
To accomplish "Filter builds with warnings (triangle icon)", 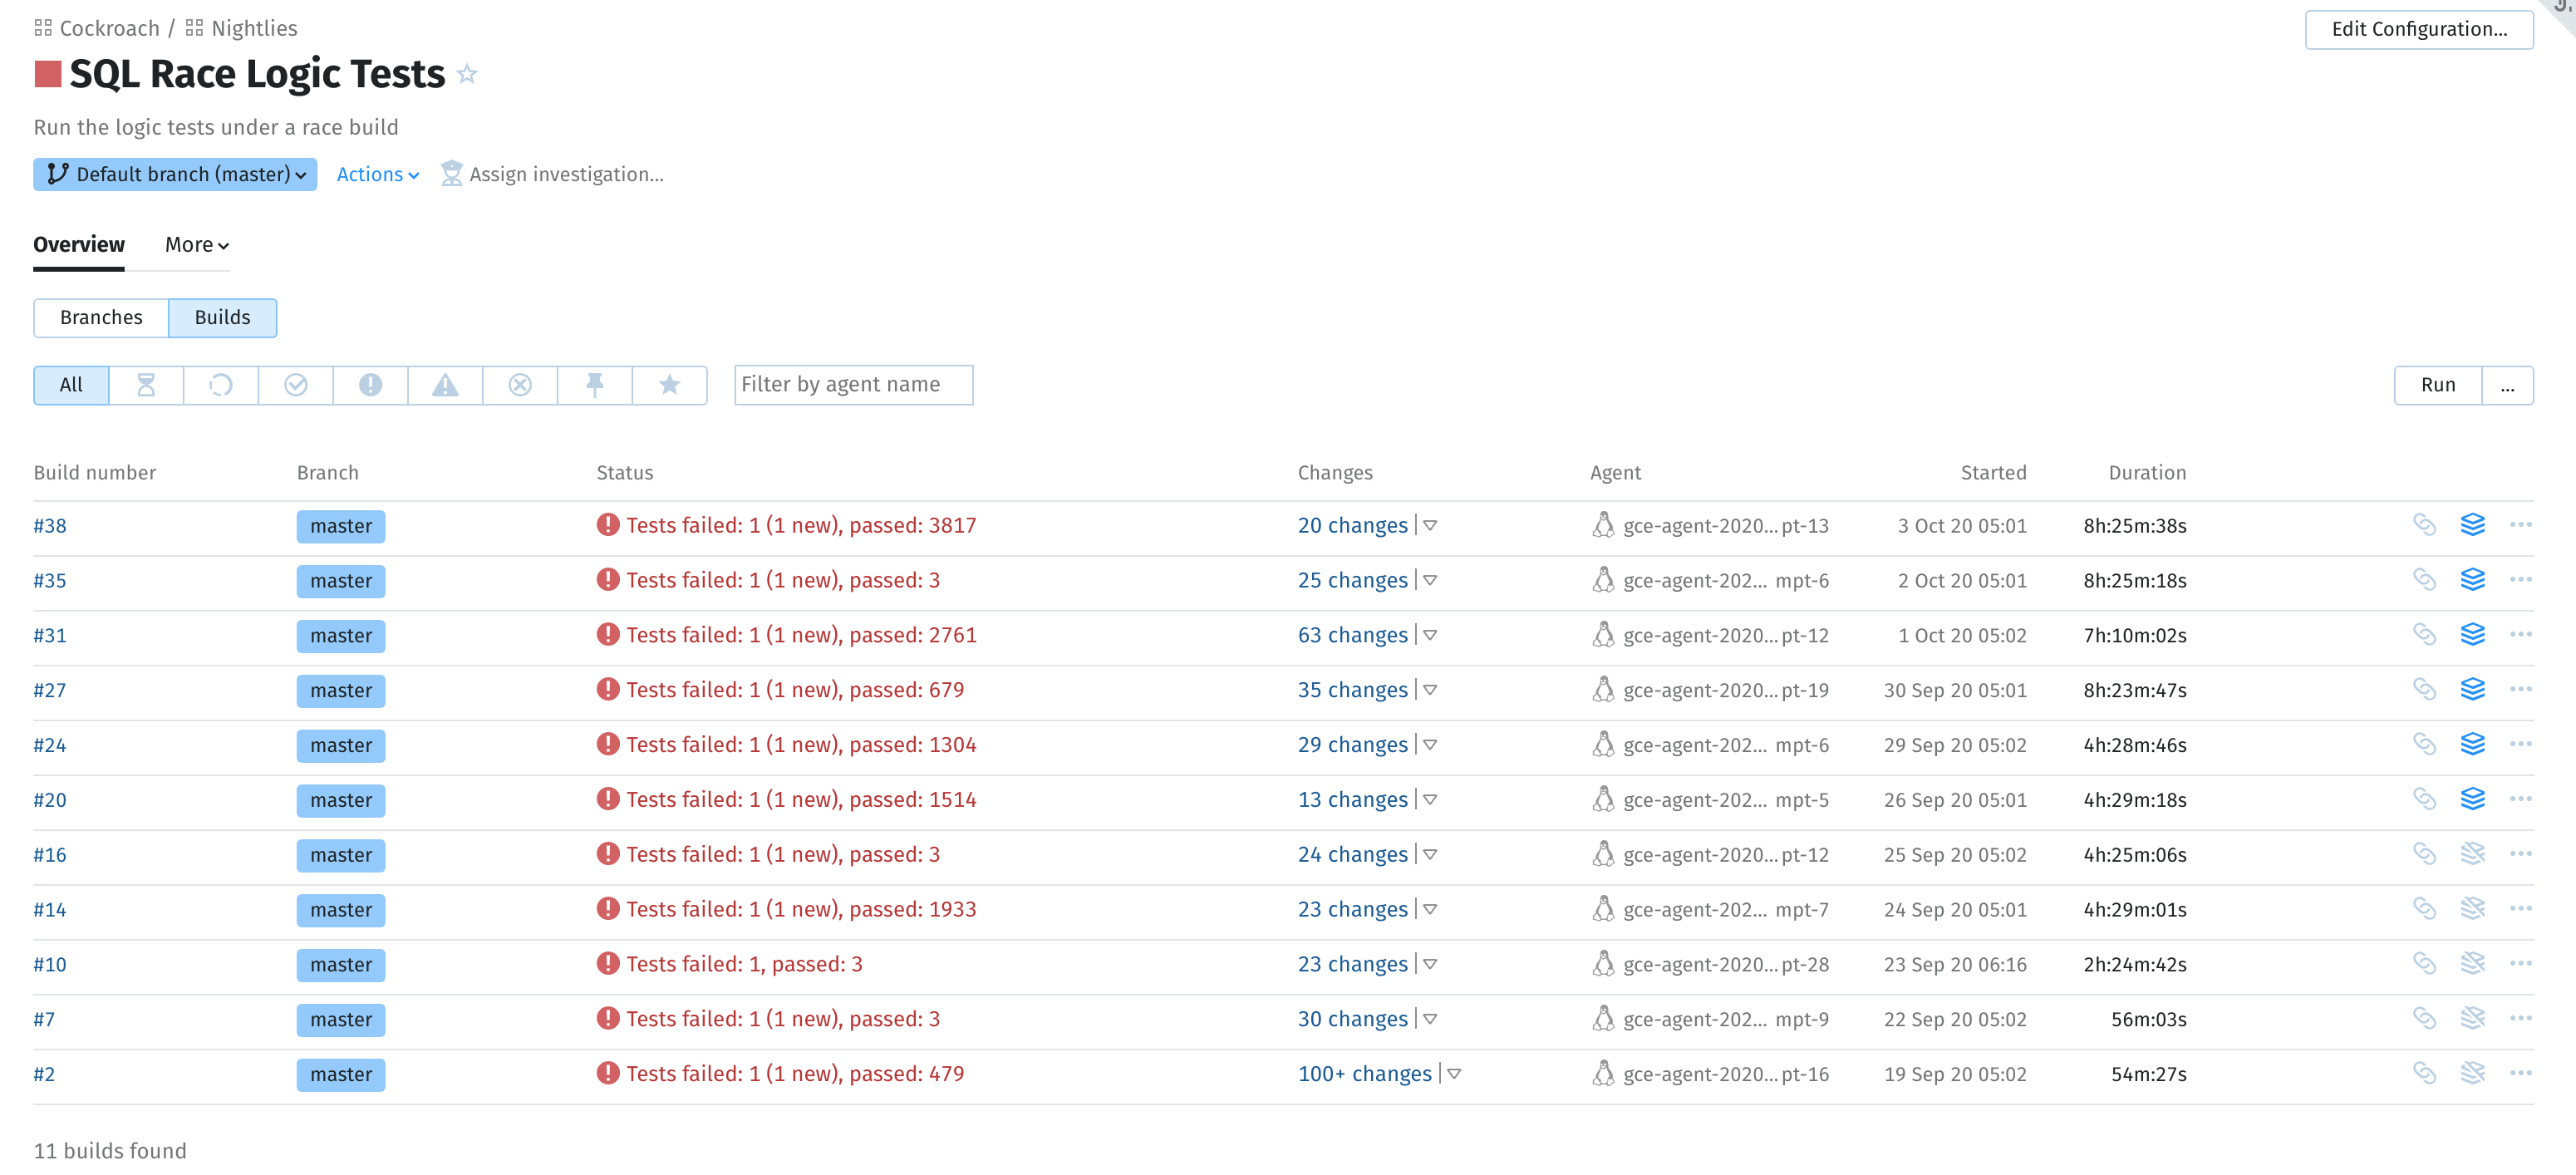I will (x=444, y=385).
